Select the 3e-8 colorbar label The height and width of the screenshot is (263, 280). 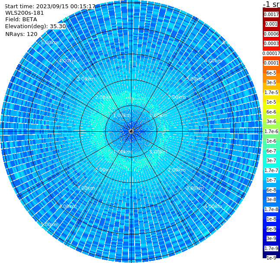click(x=271, y=199)
